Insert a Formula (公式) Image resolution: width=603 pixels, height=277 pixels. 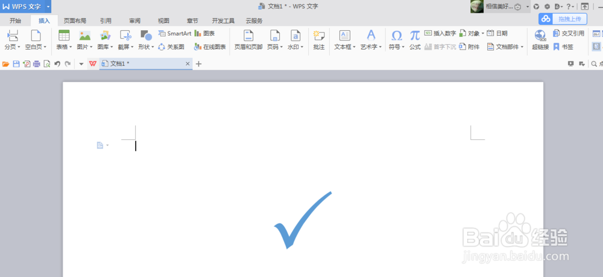pyautogui.click(x=415, y=40)
